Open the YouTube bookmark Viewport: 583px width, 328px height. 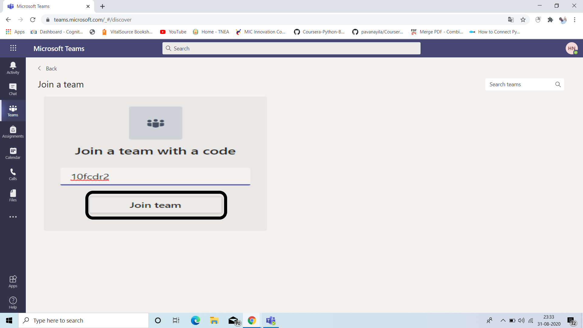click(173, 32)
